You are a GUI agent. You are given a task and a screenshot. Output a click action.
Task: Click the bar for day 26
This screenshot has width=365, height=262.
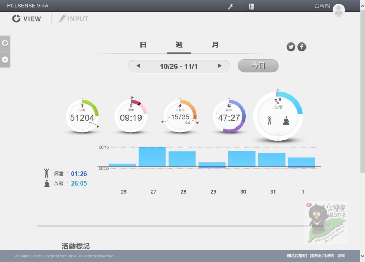(122, 165)
